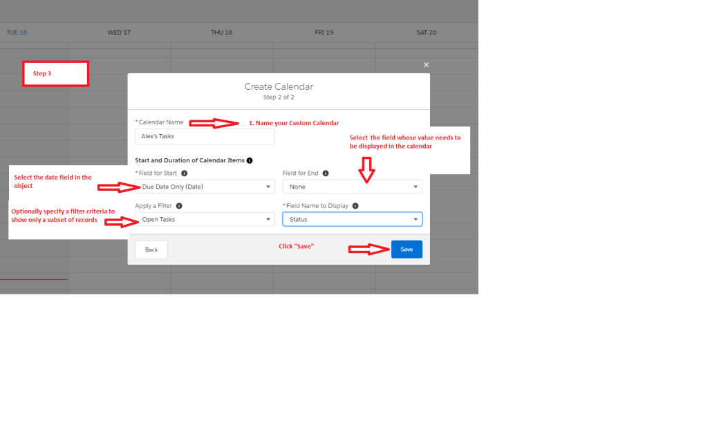The height and width of the screenshot is (425, 708).
Task: Click the Calendar Name text field
Action: pyautogui.click(x=205, y=136)
